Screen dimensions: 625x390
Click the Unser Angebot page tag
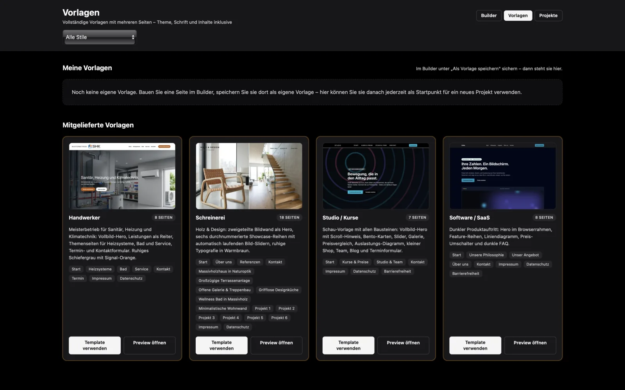[525, 255]
